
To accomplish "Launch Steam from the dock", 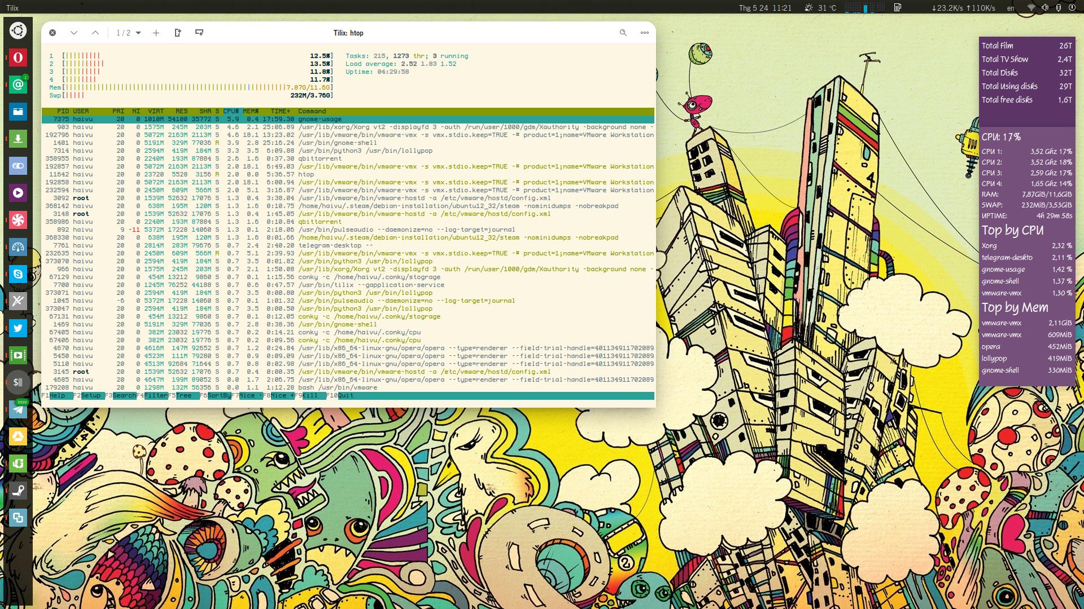I will [x=18, y=491].
